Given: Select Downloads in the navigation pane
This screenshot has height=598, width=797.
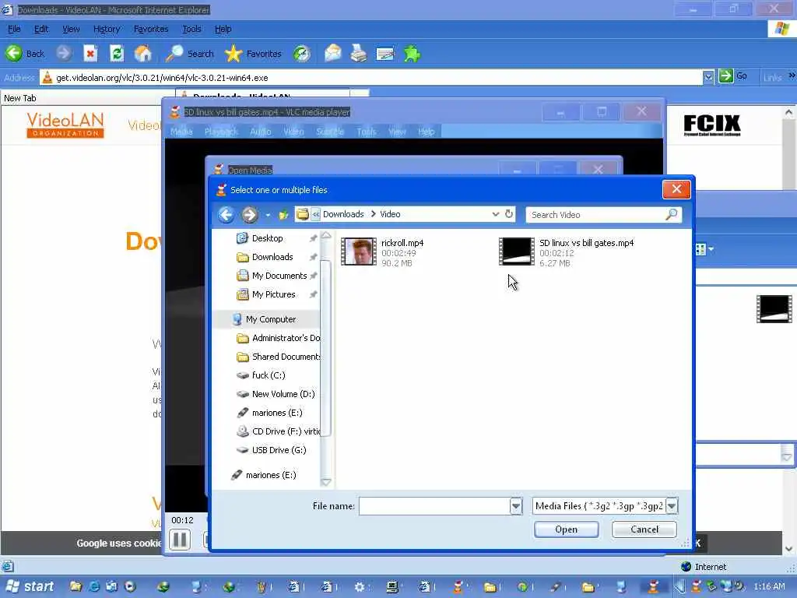Looking at the screenshot, I should pyautogui.click(x=272, y=257).
